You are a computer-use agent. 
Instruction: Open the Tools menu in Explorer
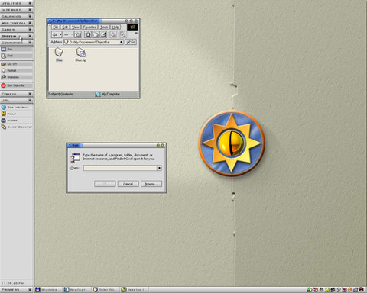coord(104,27)
